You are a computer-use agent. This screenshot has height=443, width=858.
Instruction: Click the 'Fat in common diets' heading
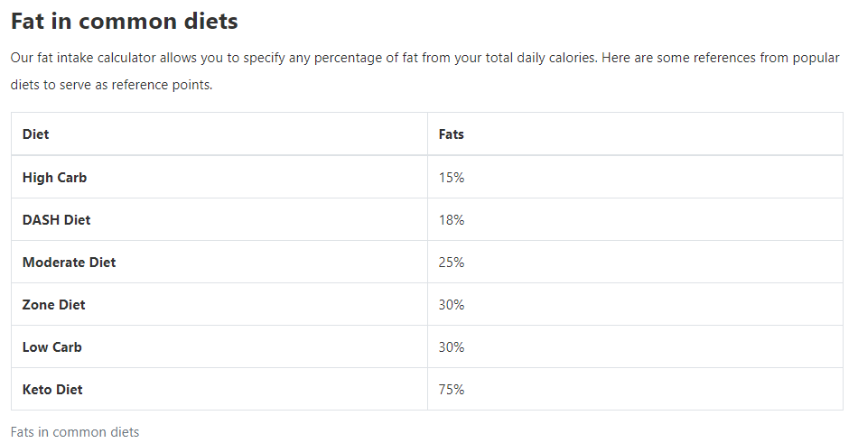(x=125, y=22)
